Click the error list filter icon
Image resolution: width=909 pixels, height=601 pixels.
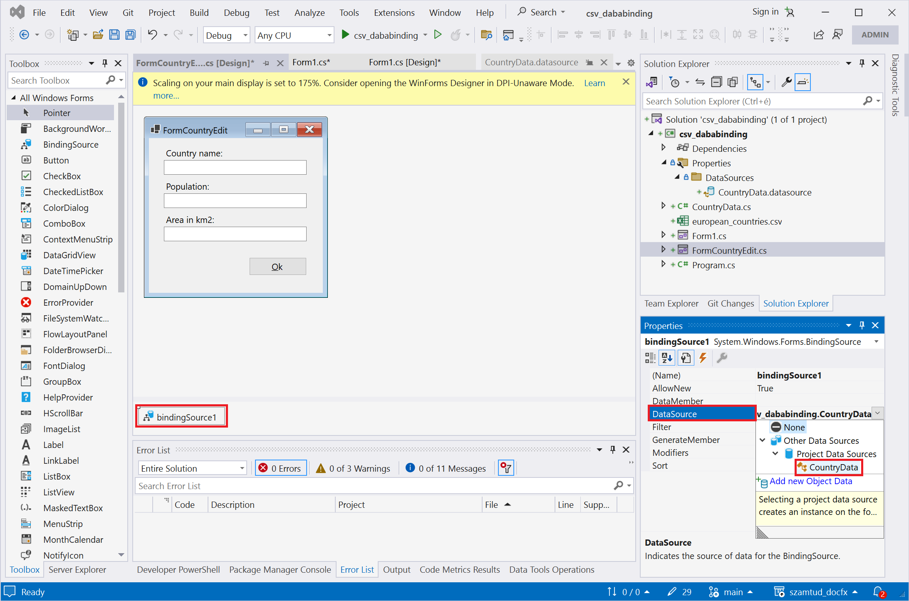click(x=506, y=468)
